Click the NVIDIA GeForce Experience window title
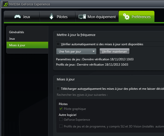This screenshot has height=136, width=164. 30,4
